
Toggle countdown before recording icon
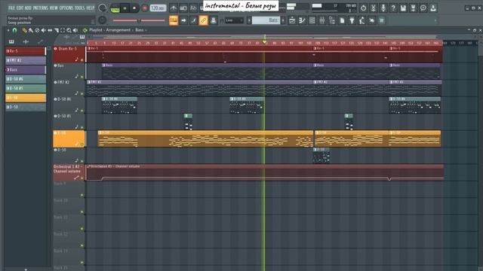point(193,8)
